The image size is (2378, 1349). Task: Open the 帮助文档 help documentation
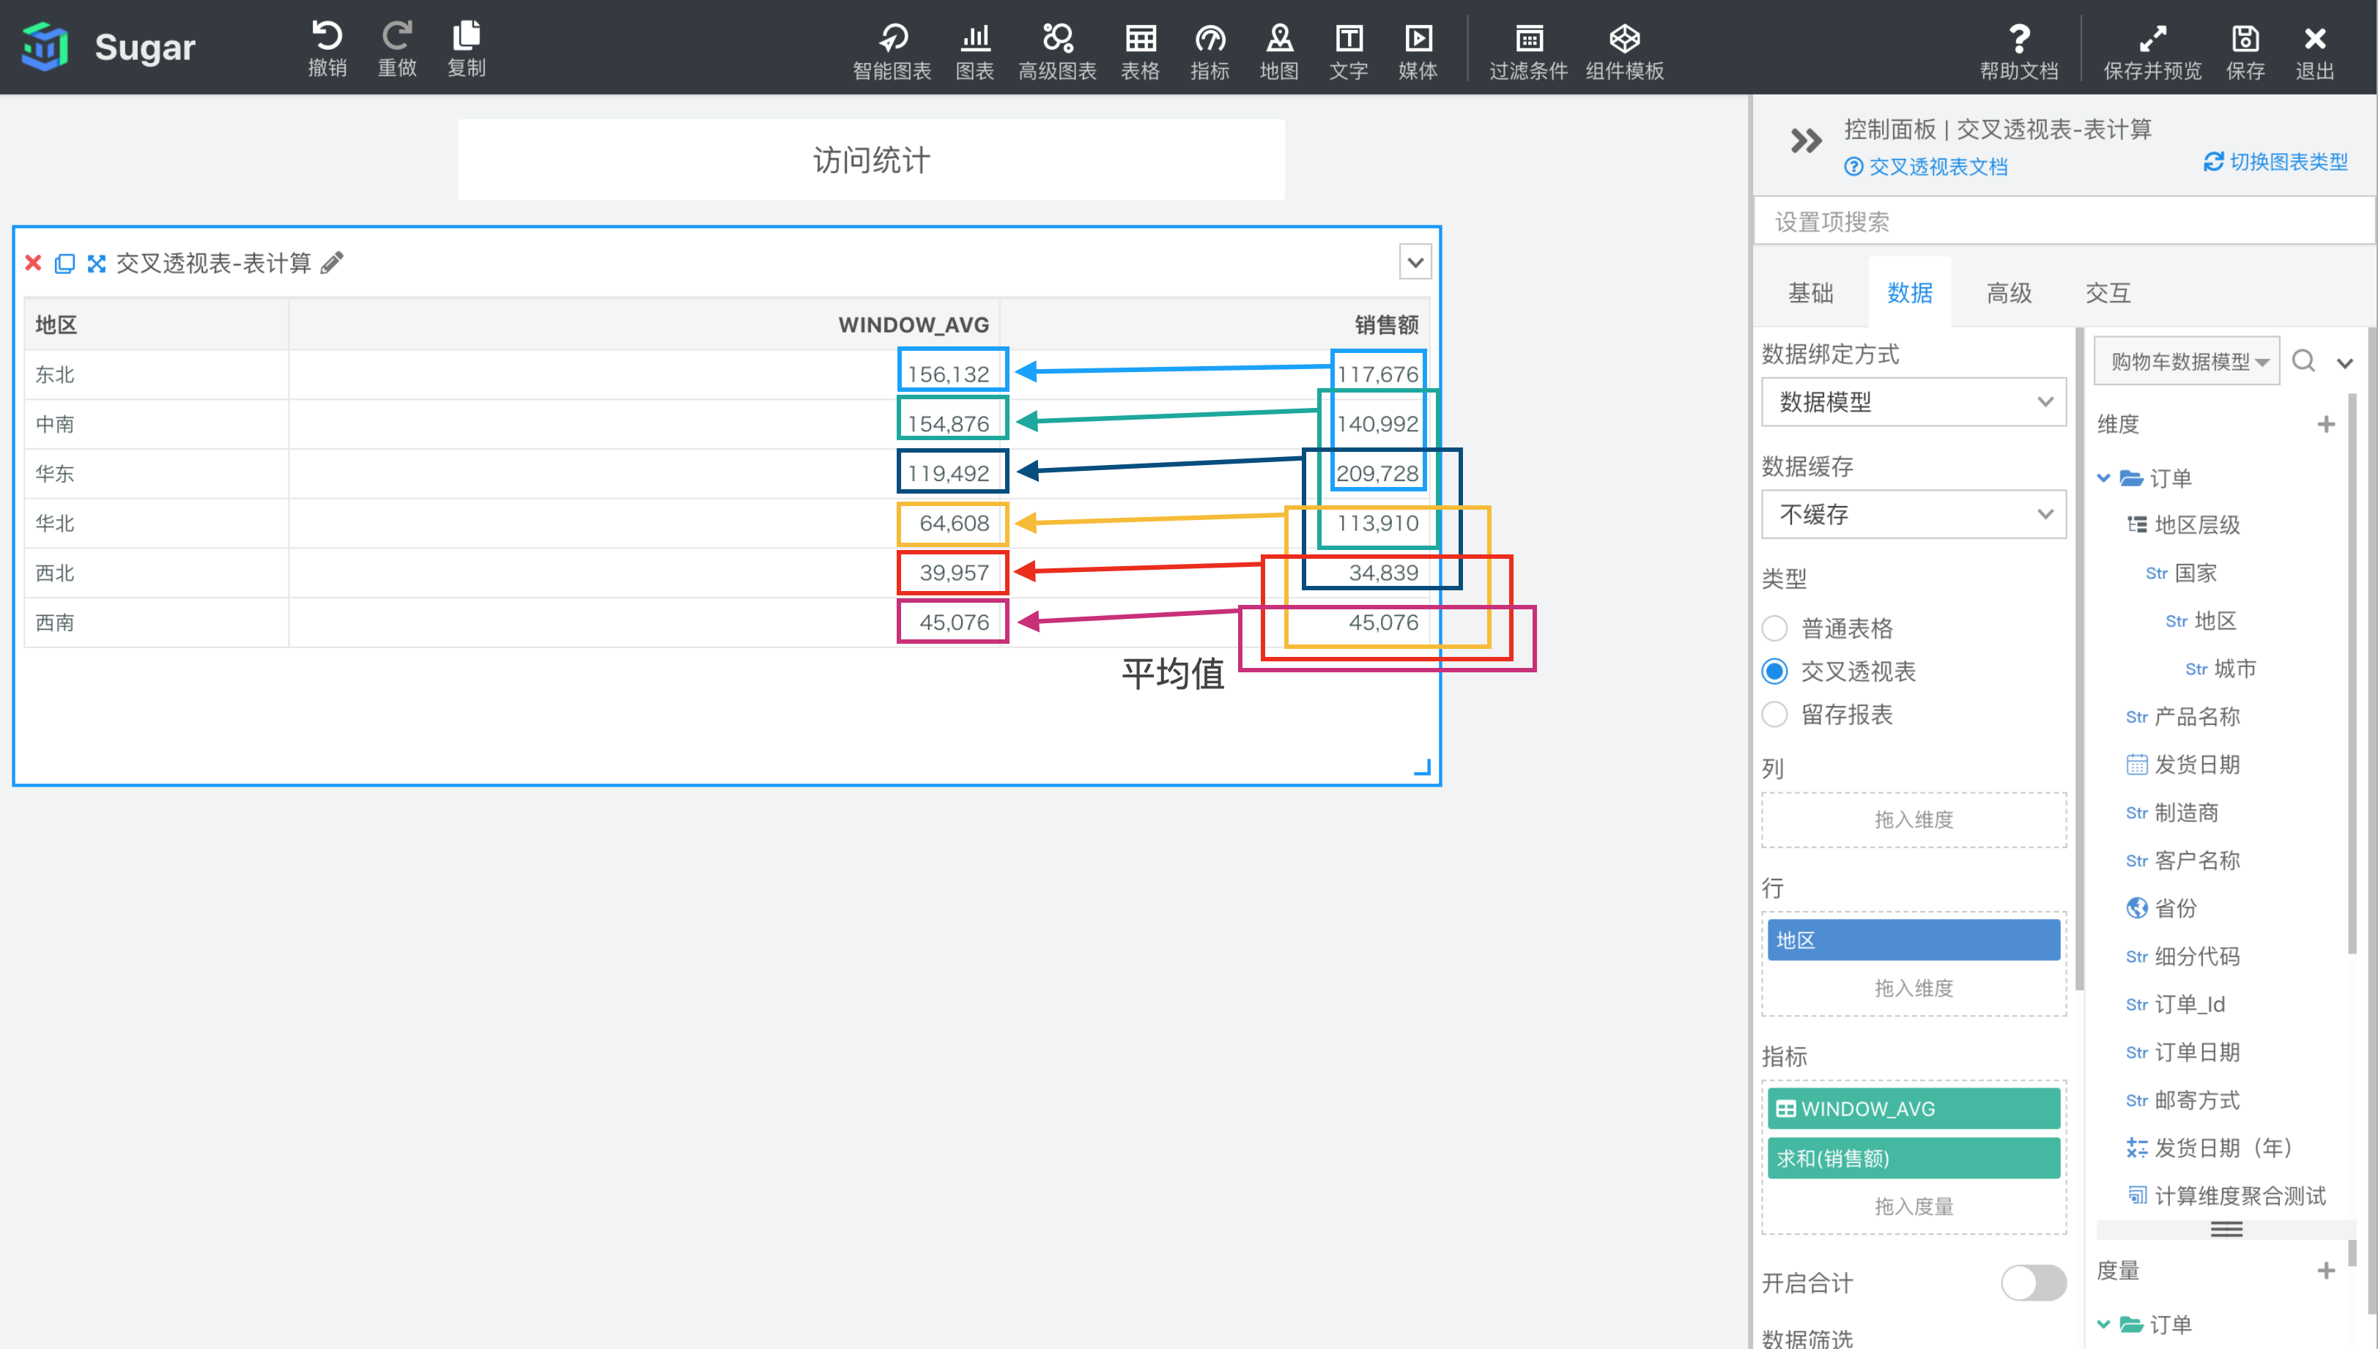pyautogui.click(x=2019, y=51)
